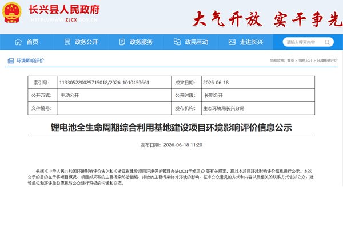The image size is (343, 228).
Task: Open the 政民互动 menu item
Action: tap(196, 42)
